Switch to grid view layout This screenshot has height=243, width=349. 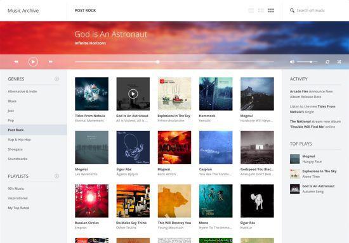pyautogui.click(x=271, y=10)
